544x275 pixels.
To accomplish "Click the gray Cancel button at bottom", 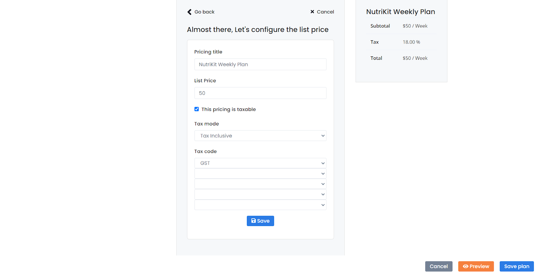I will (439, 266).
